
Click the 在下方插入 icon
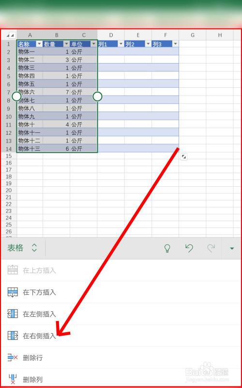[x=13, y=292]
